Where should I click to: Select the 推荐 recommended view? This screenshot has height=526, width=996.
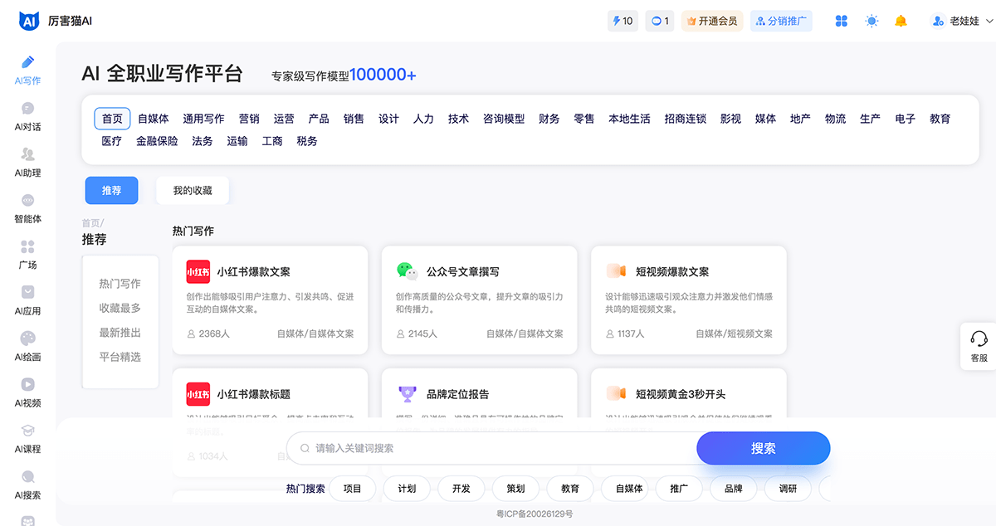click(111, 191)
